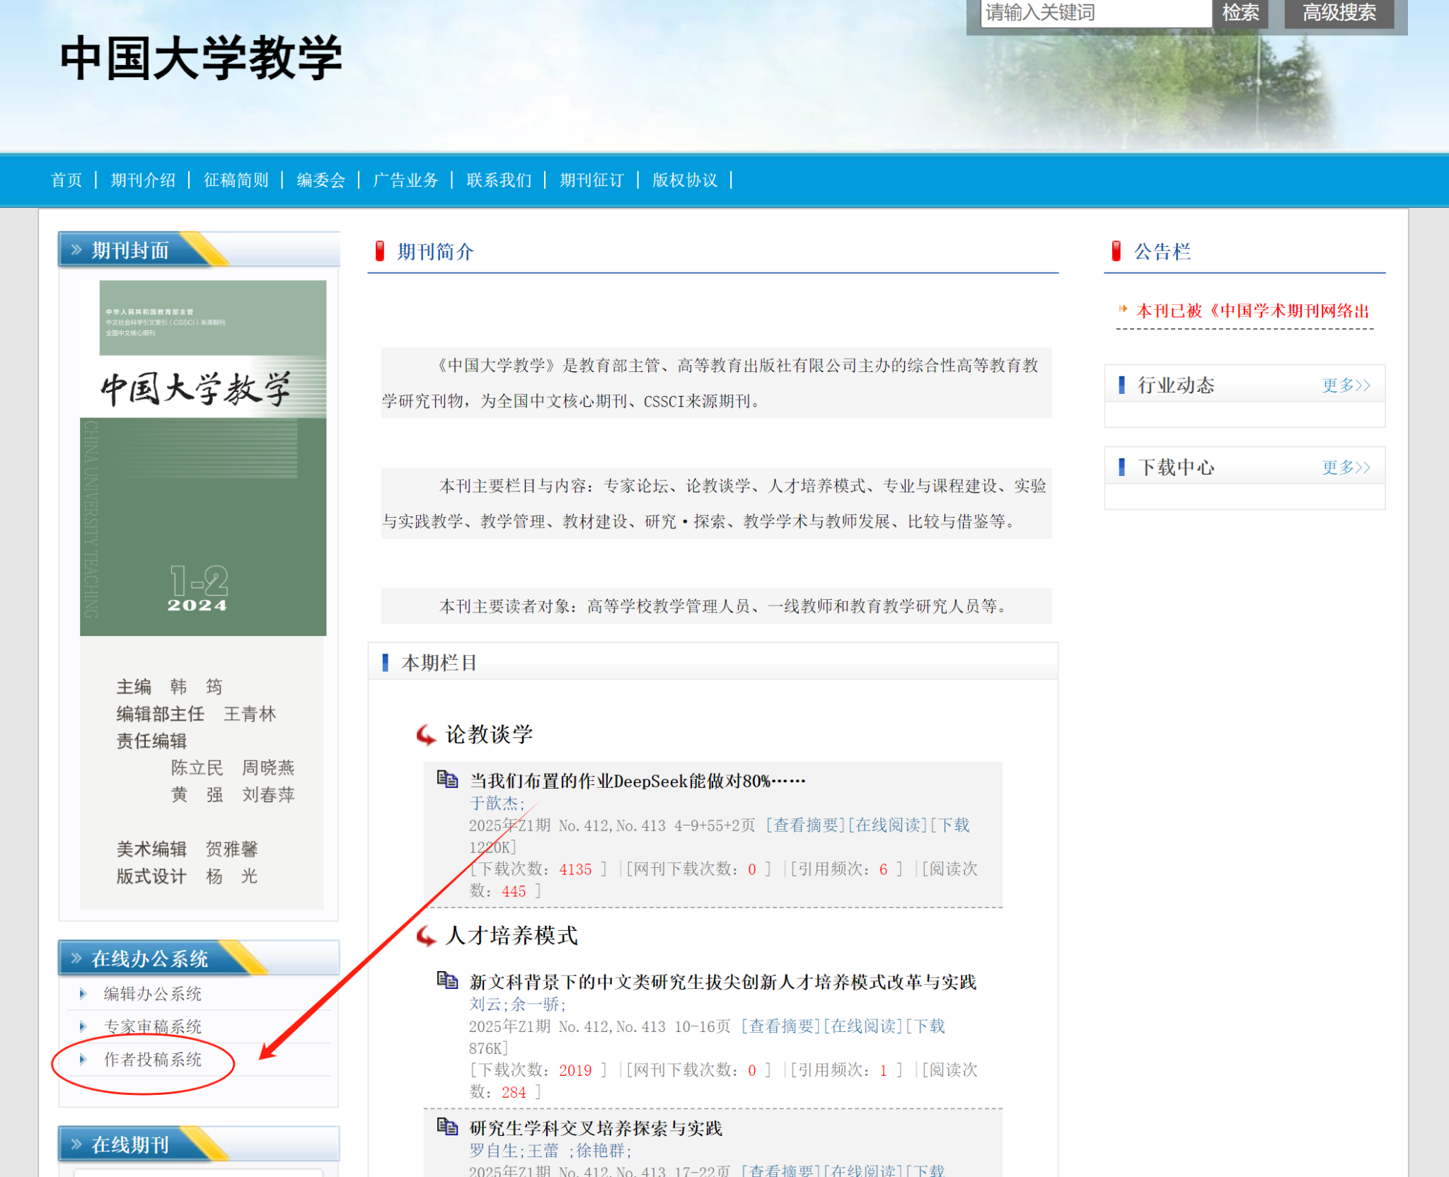
Task: Open 作者投稿系统 entry
Action: (x=152, y=1060)
